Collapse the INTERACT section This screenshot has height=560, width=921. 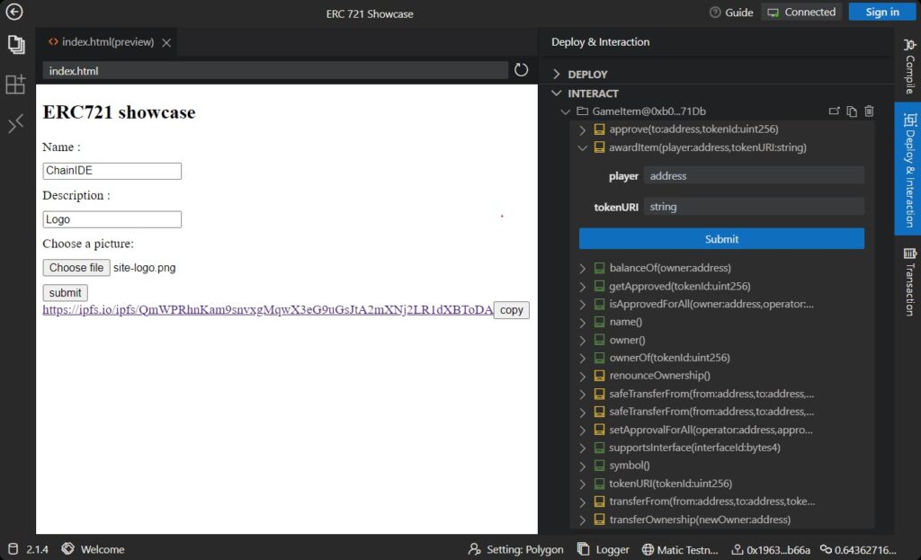coord(557,93)
